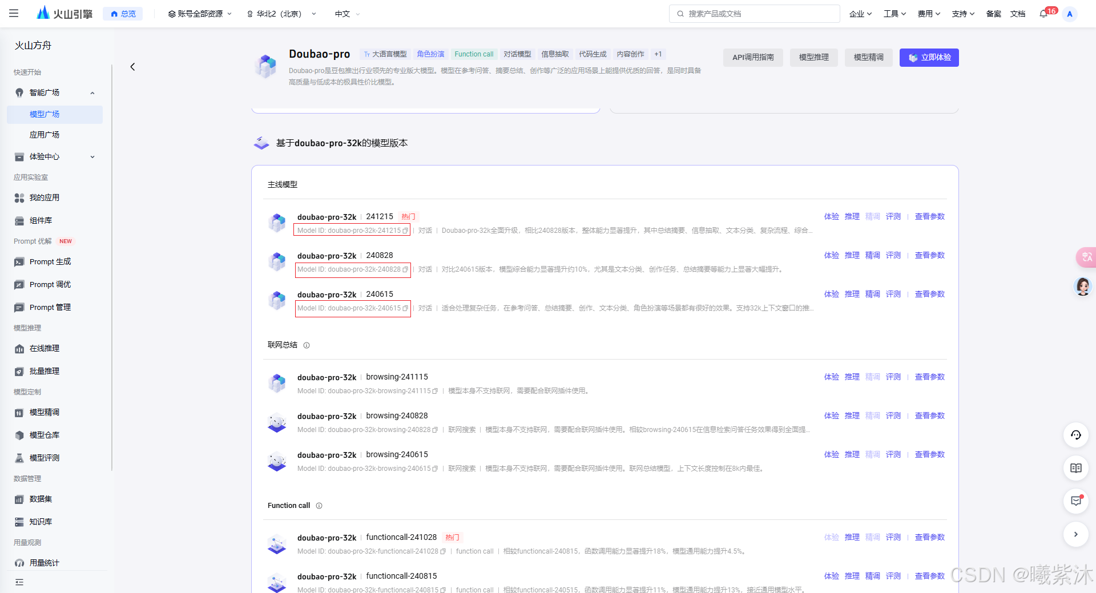
Task: Click the browsing-240828 model icon
Action: click(277, 422)
